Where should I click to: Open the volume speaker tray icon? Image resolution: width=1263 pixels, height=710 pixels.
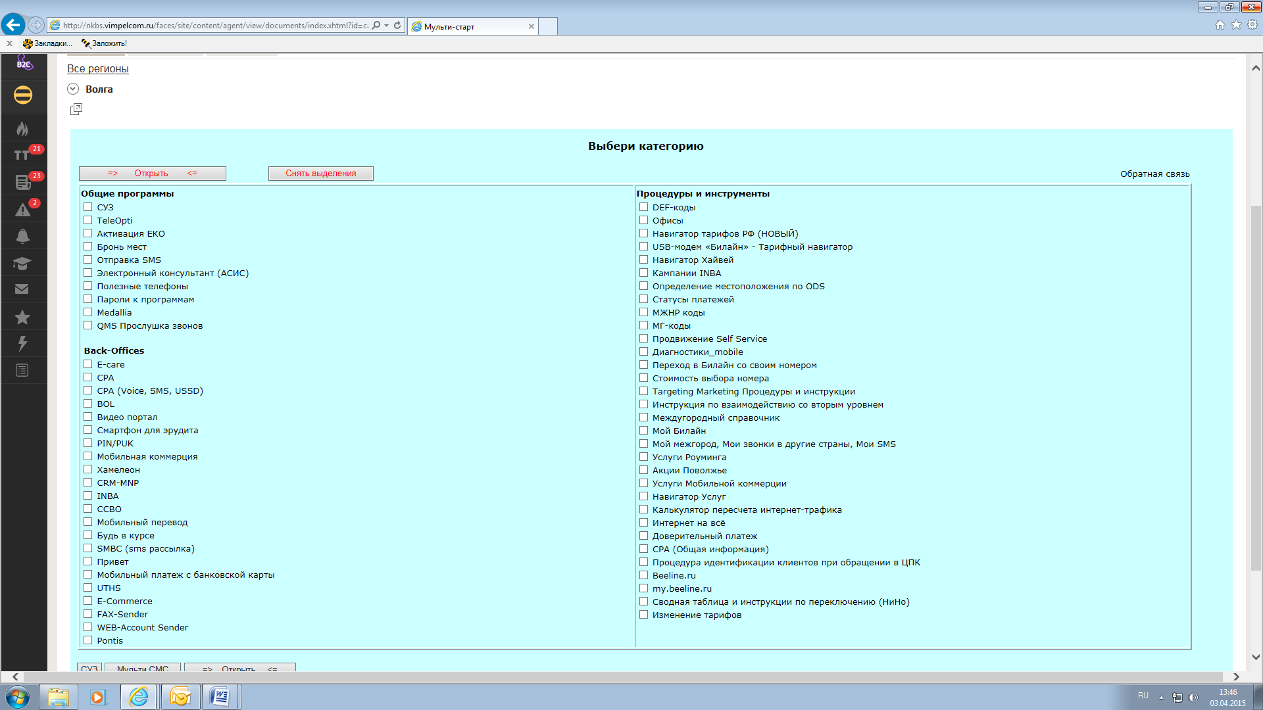point(1193,698)
